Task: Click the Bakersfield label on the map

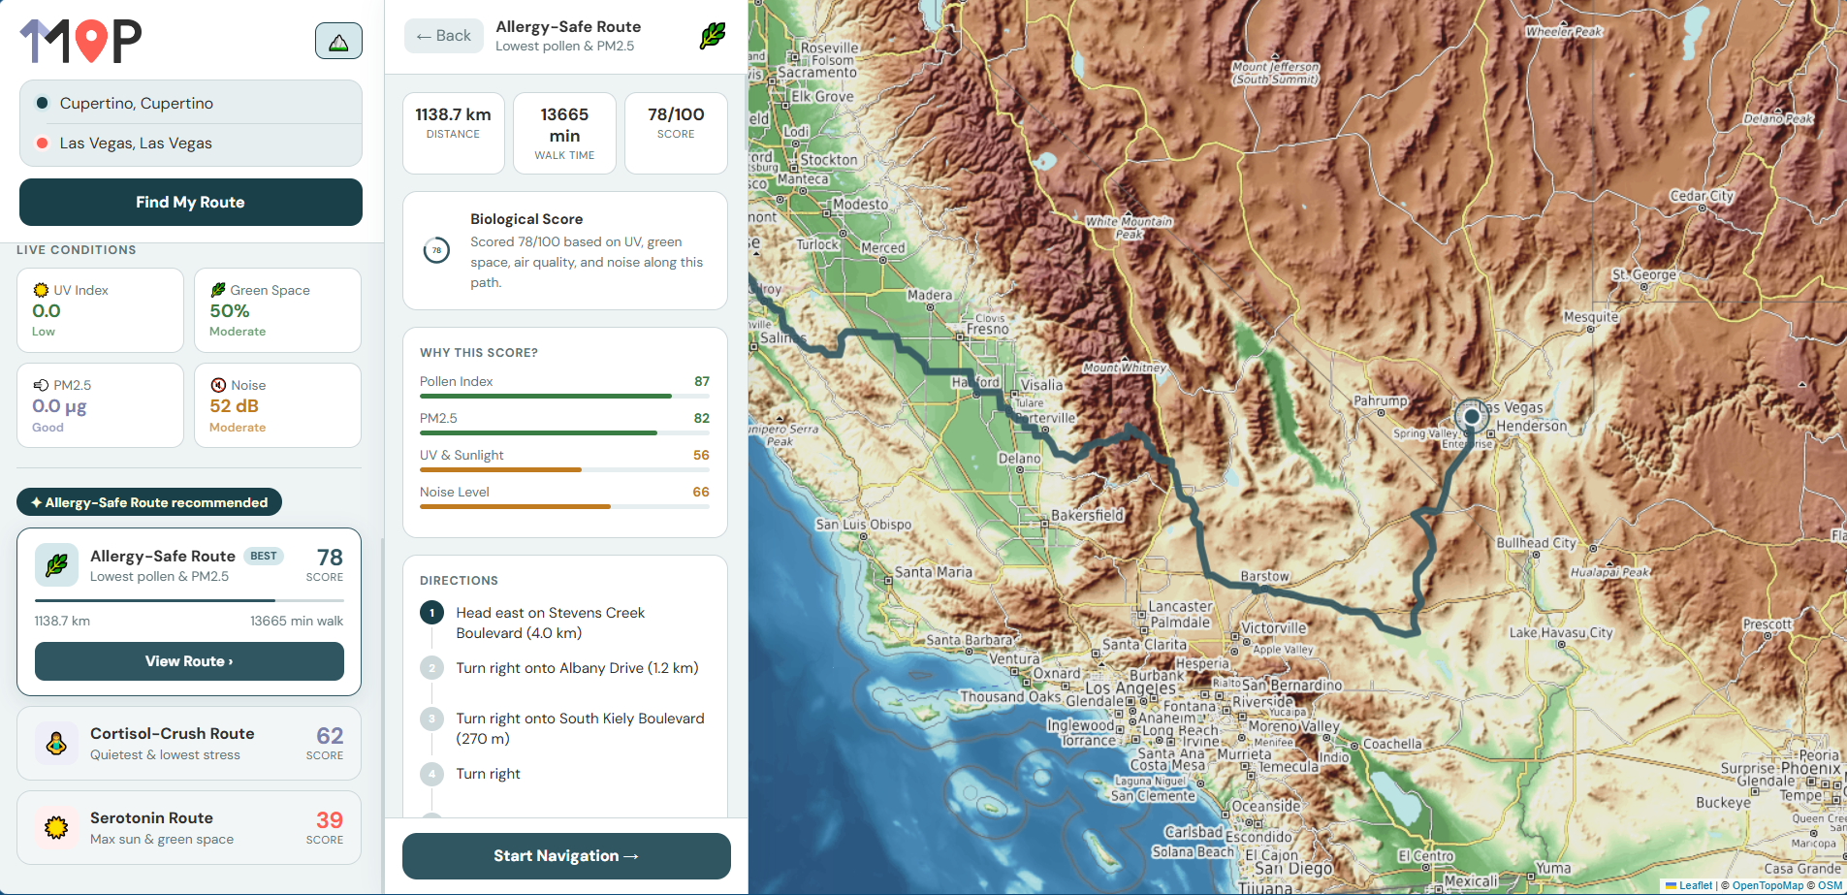Action: (x=1088, y=515)
